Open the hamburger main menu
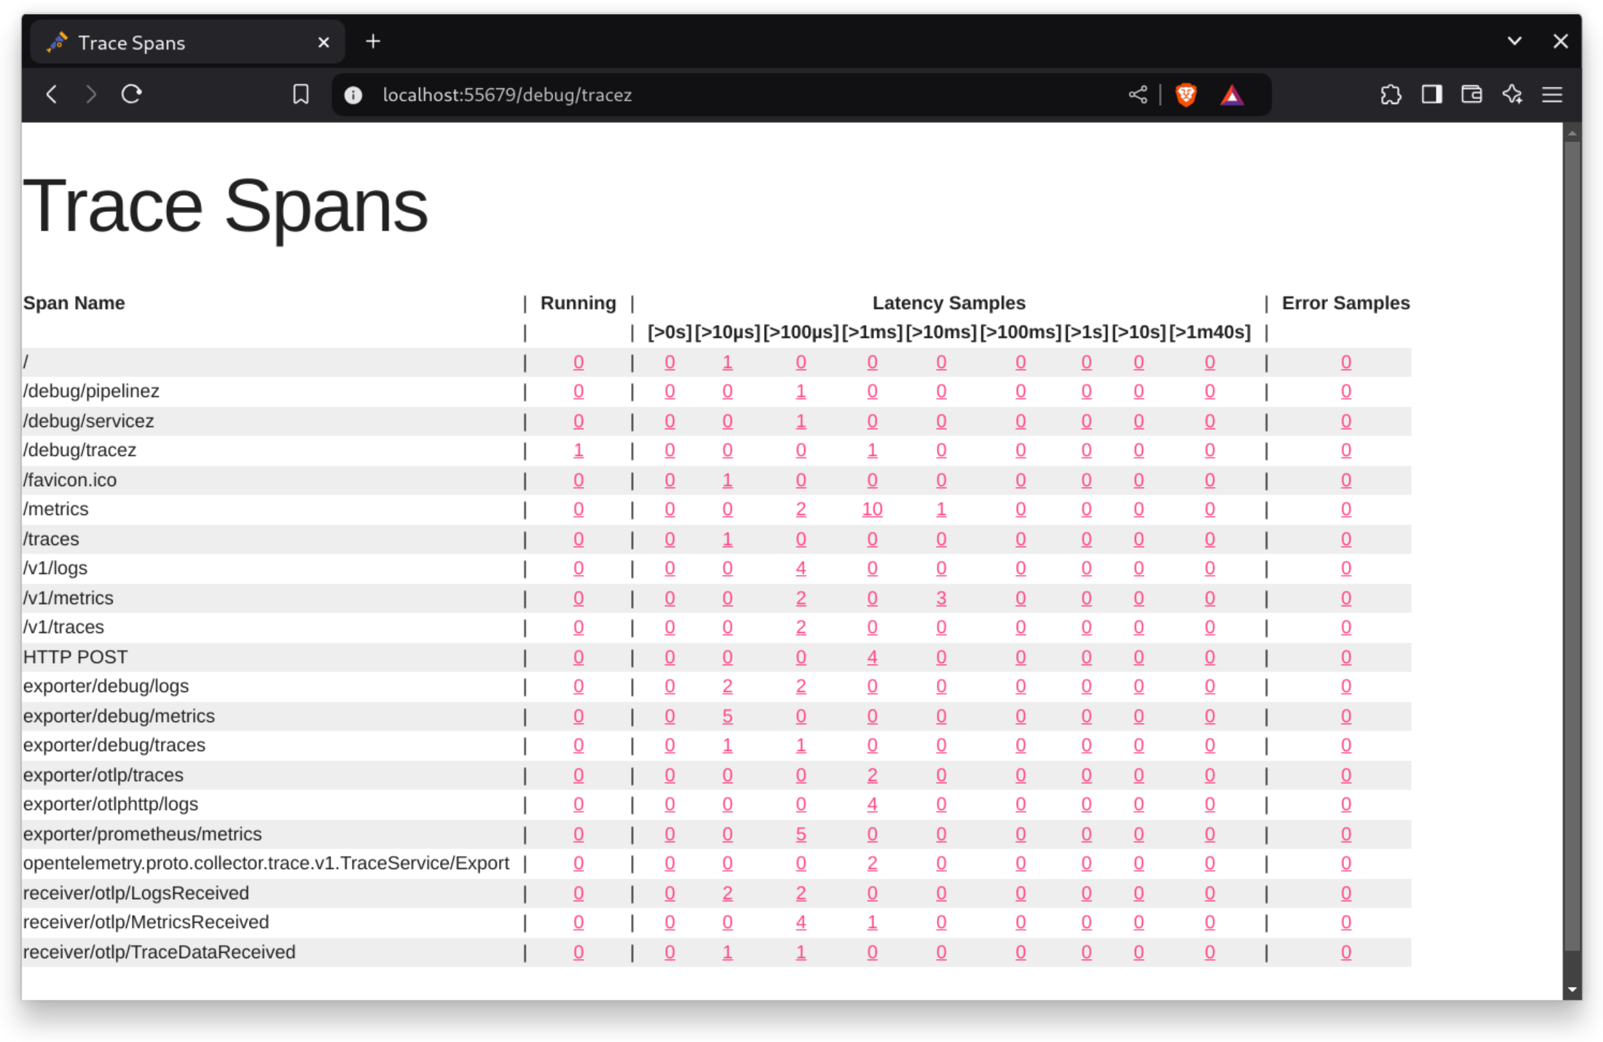 [x=1552, y=95]
